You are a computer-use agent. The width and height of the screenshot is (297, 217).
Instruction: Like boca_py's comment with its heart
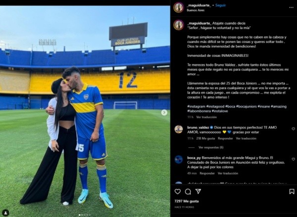click(x=293, y=159)
